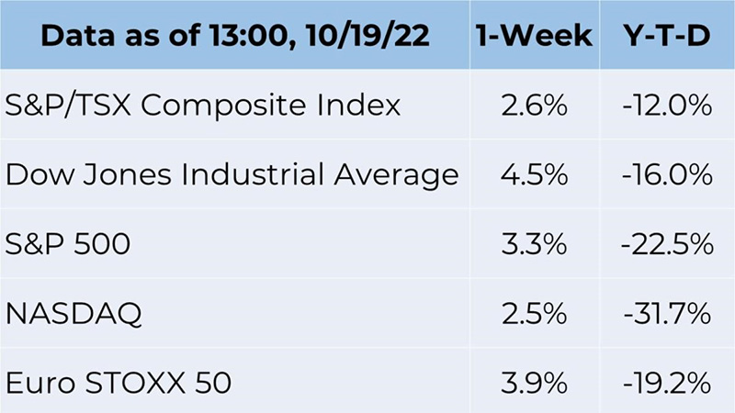Image resolution: width=735 pixels, height=413 pixels.
Task: Click the -19.2% year-to-date value
Action: tap(667, 383)
